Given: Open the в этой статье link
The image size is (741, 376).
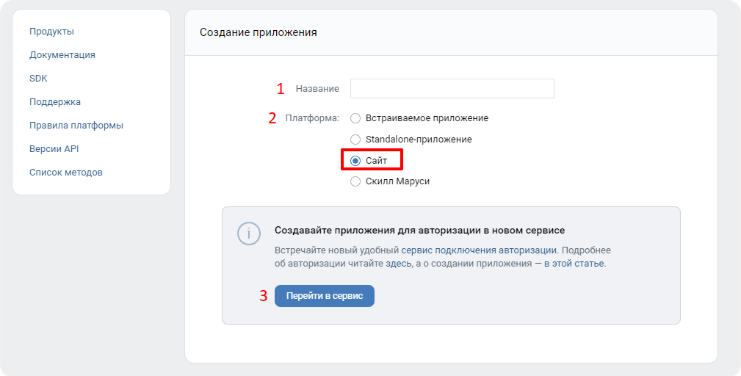Looking at the screenshot, I should coord(574,264).
